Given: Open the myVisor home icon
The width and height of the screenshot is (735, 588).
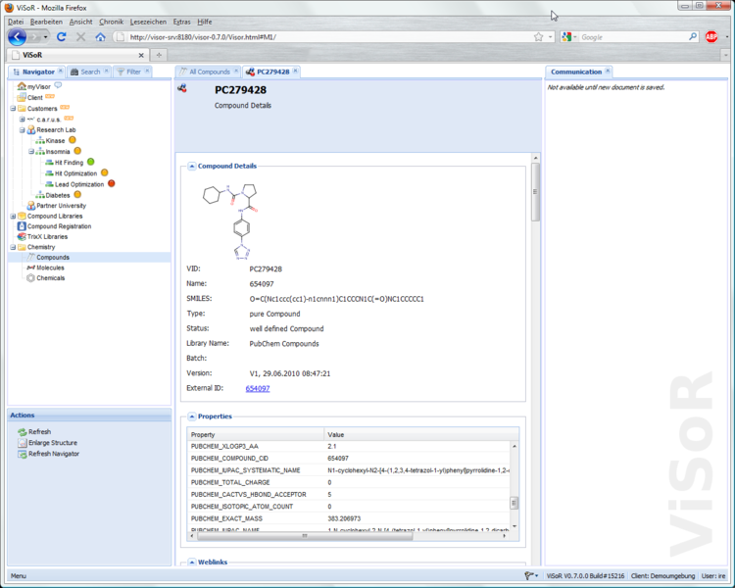Looking at the screenshot, I should tap(22, 86).
